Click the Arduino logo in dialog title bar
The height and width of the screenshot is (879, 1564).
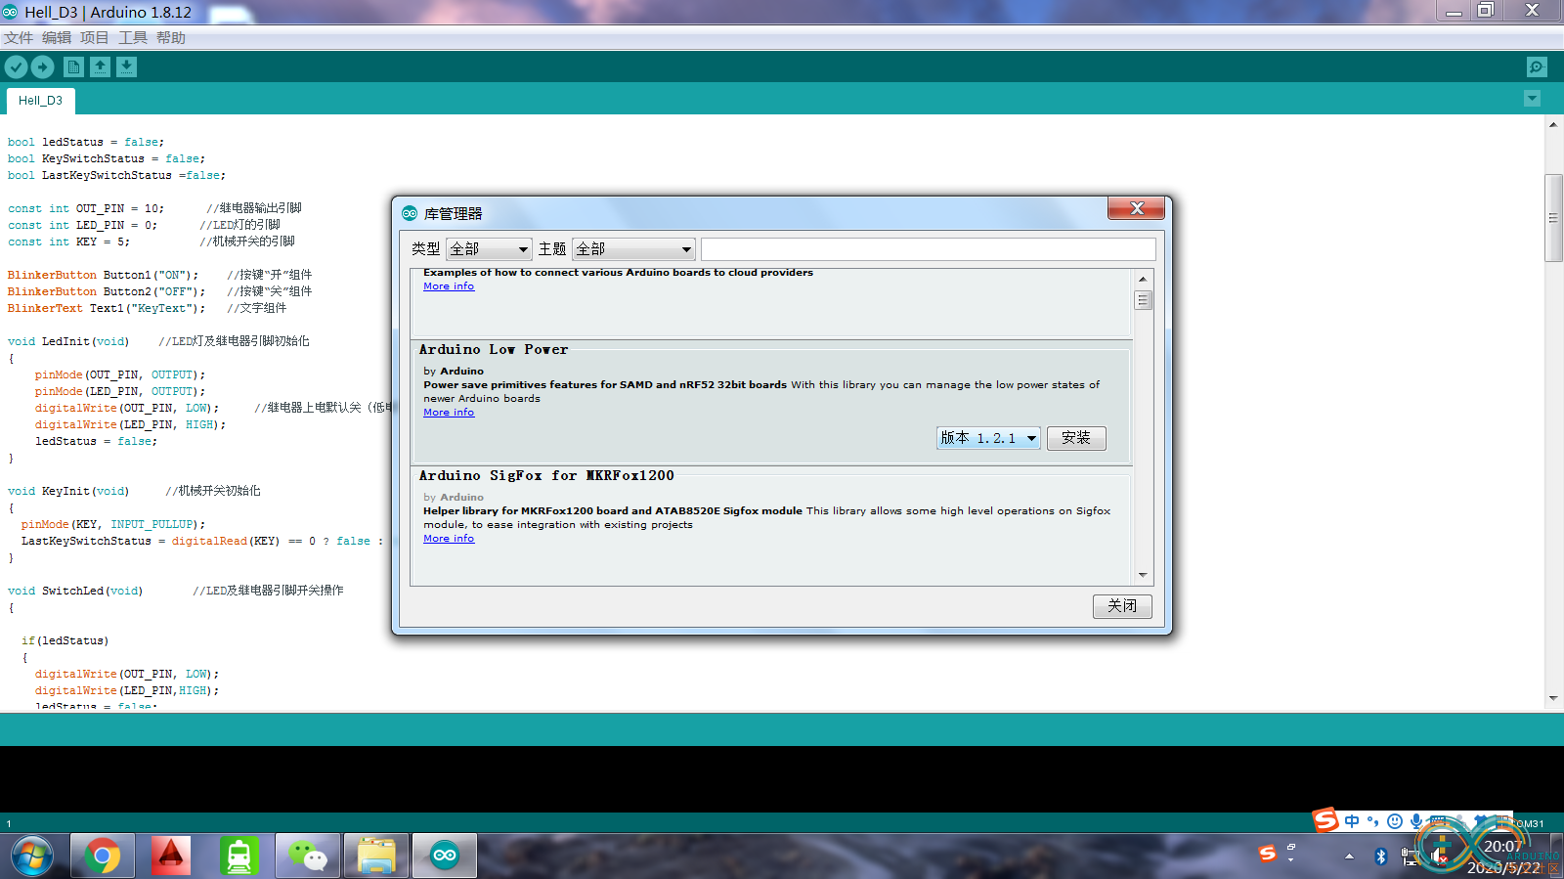click(x=410, y=213)
